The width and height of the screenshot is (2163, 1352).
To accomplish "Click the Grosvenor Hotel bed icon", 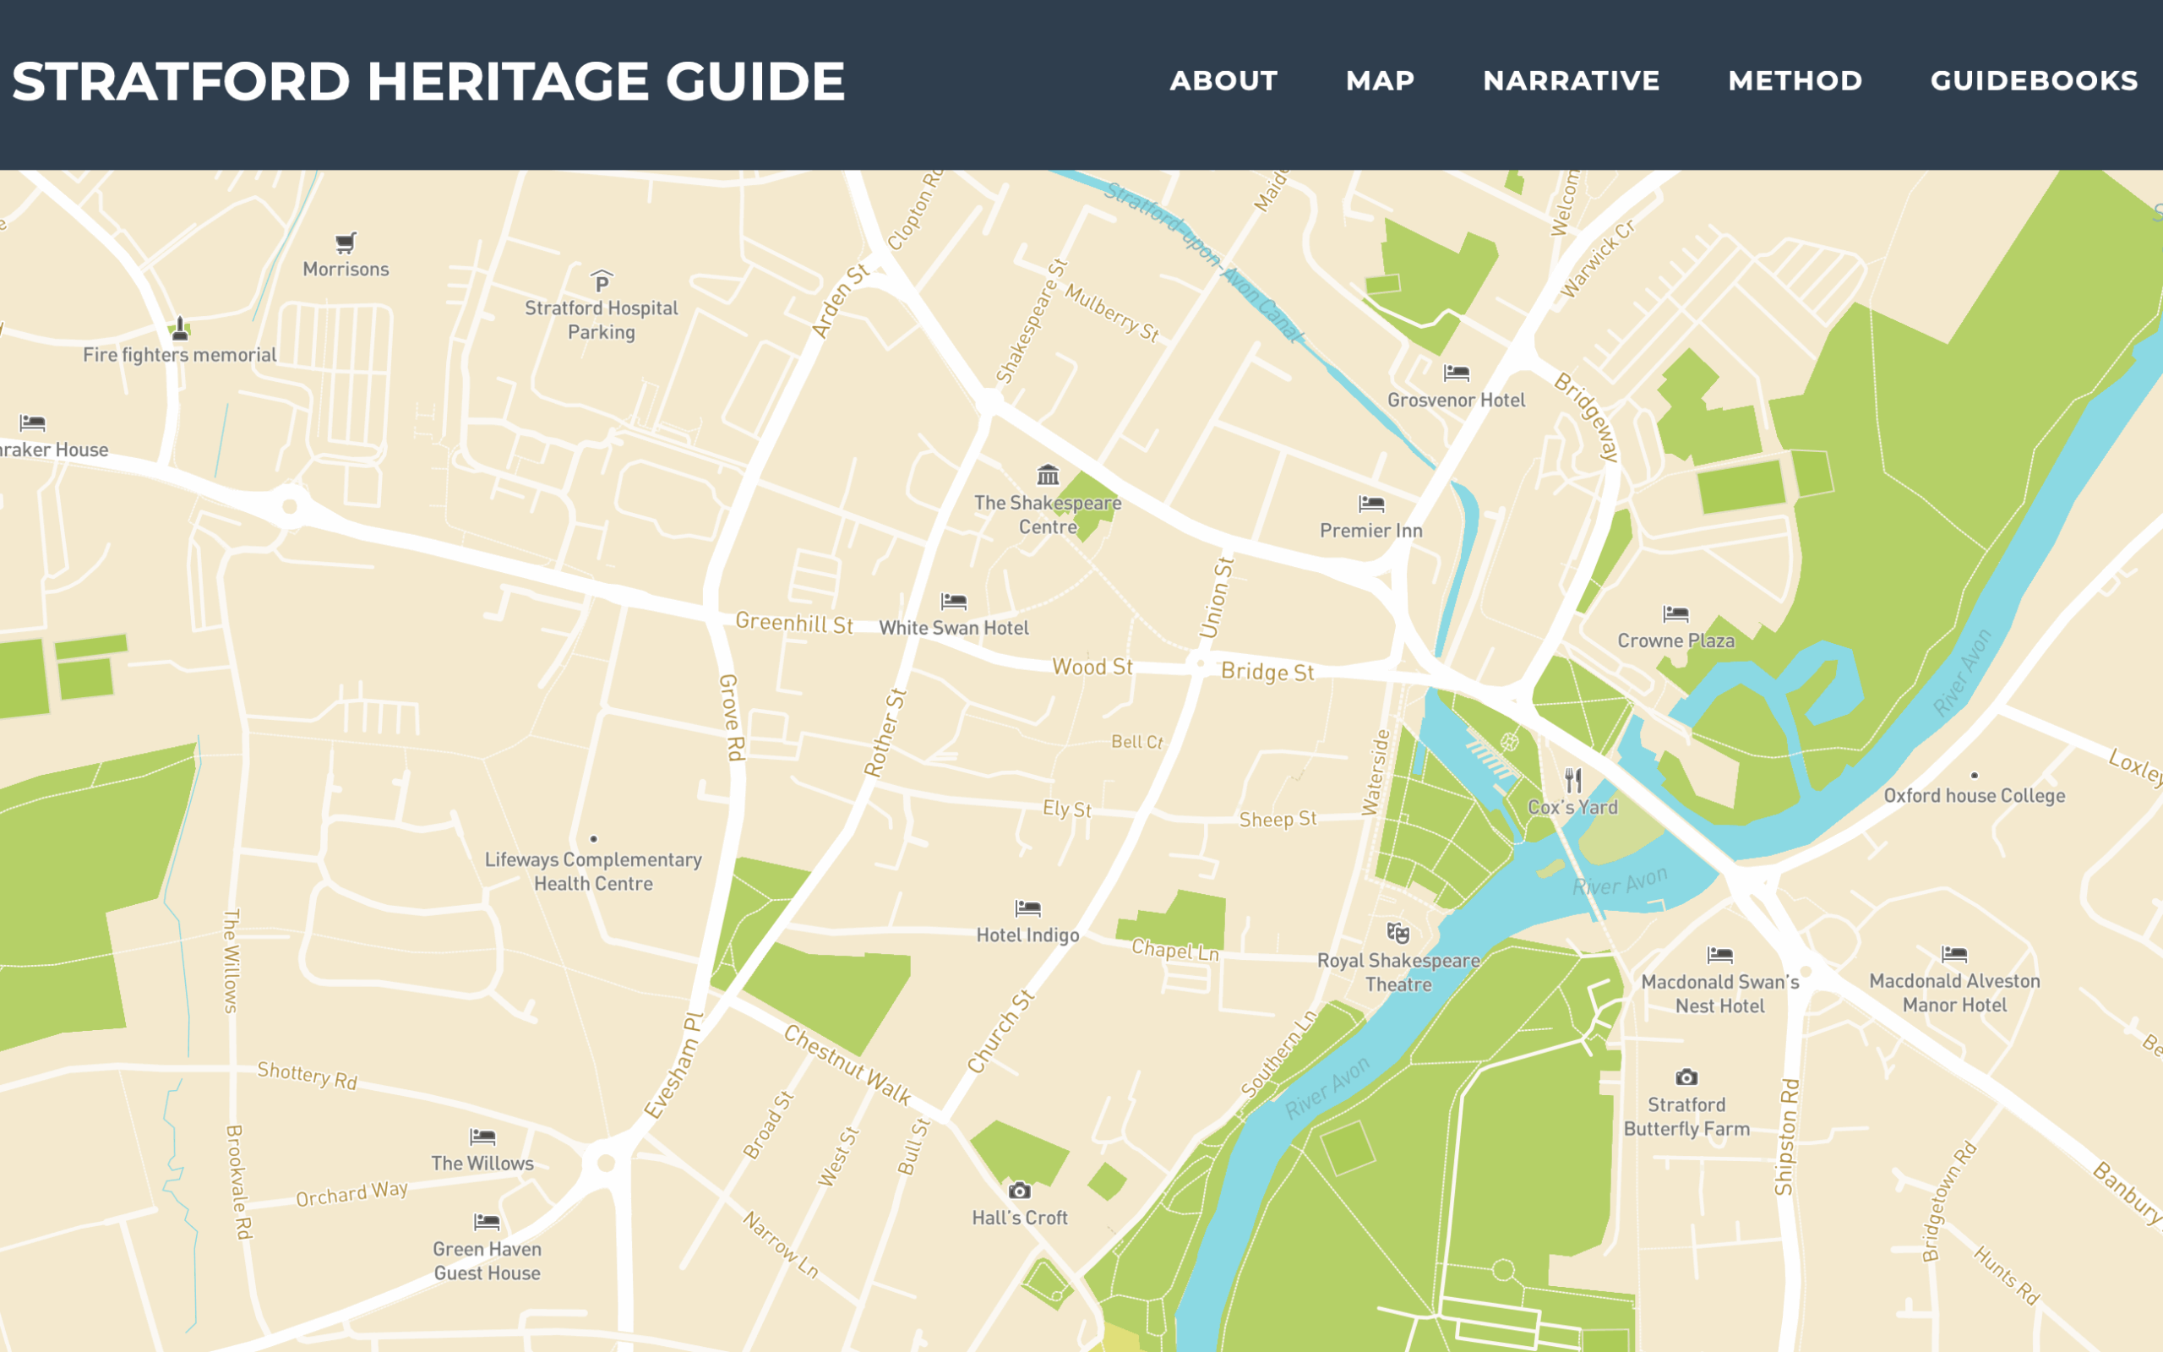I will 1456,372.
